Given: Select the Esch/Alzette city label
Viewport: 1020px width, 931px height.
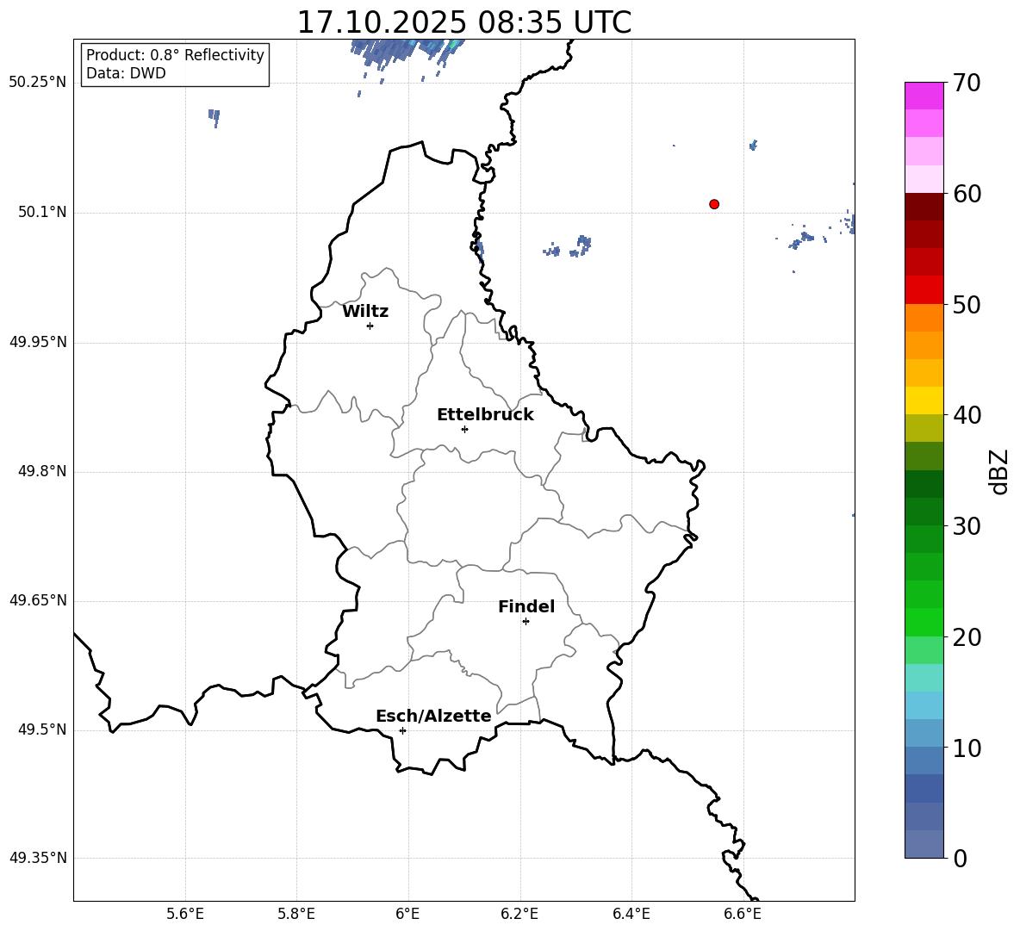Looking at the screenshot, I should pos(433,716).
